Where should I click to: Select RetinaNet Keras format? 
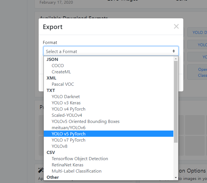108,165
